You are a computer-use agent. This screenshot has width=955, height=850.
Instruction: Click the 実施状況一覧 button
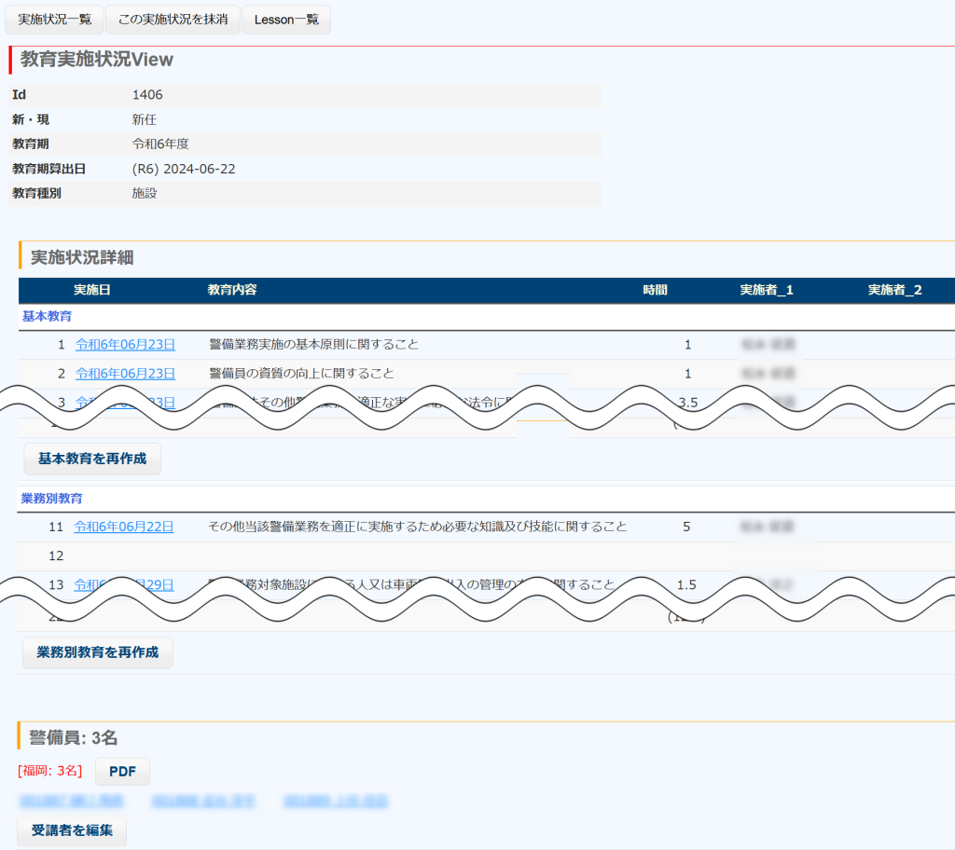[55, 20]
